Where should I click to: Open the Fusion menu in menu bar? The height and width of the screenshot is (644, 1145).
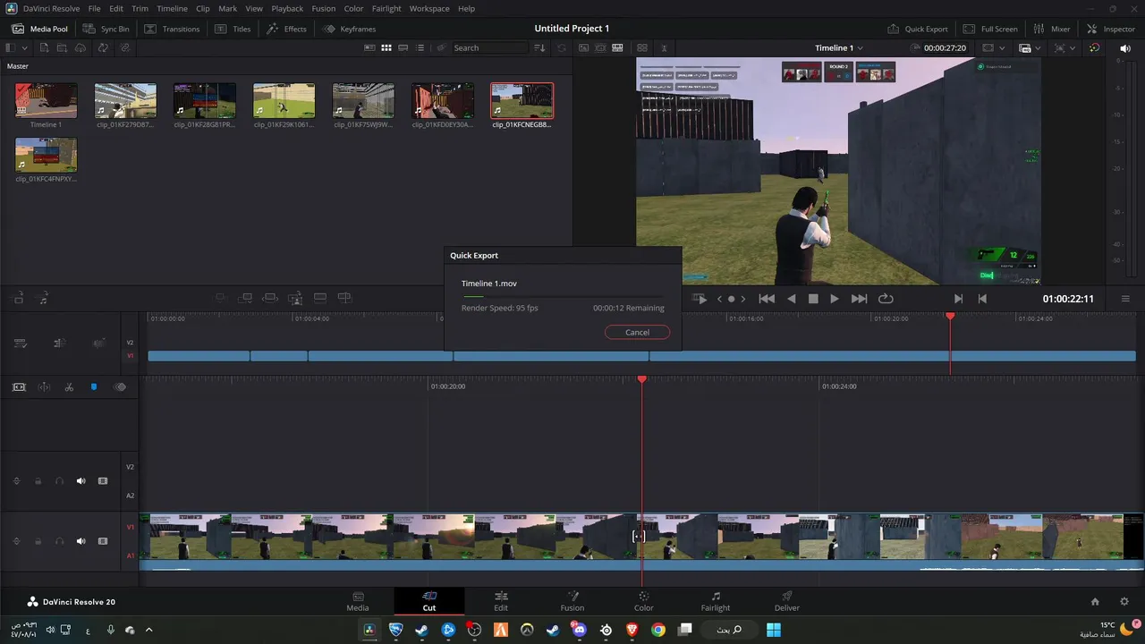pyautogui.click(x=323, y=8)
